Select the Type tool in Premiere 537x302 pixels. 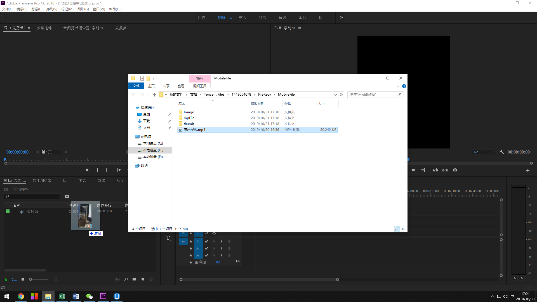coord(168,238)
